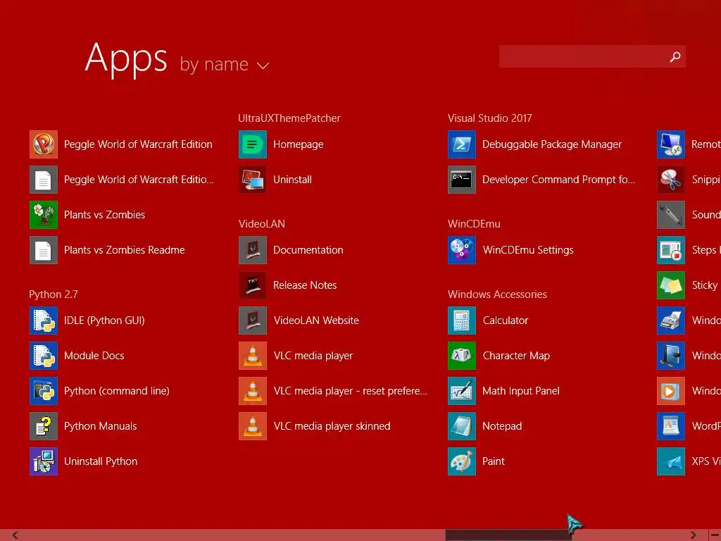Screen dimensions: 721x541
Task: Select the 'WinCDEmu' group header
Action: point(474,224)
